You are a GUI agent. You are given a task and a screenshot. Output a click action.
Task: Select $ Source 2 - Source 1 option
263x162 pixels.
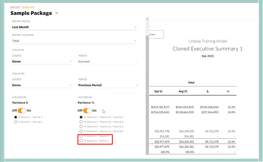tap(16, 122)
